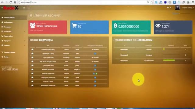Click the power icon beside Выход
The height and width of the screenshot is (109, 195).
tap(2, 57)
